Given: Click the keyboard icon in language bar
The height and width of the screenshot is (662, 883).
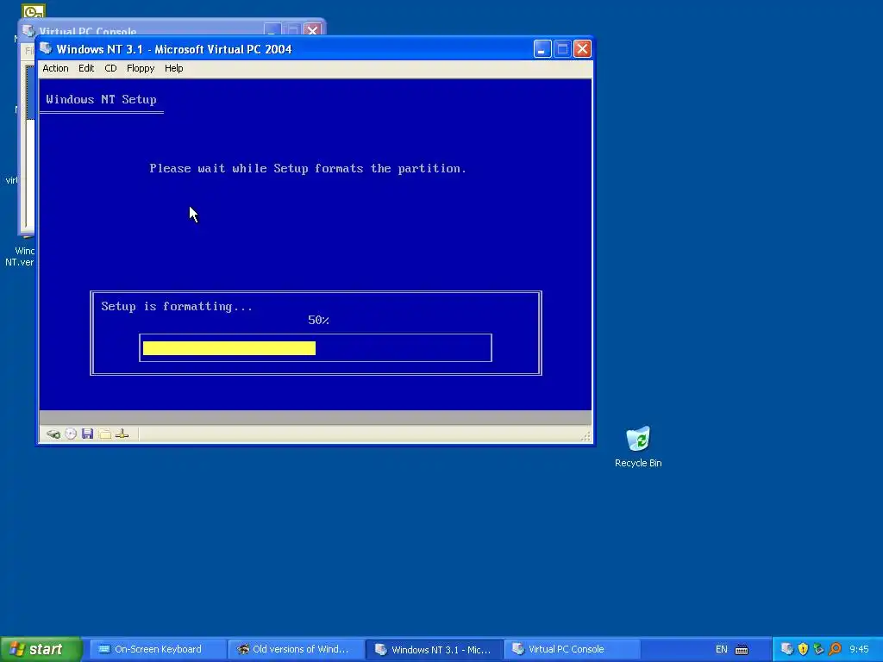Looking at the screenshot, I should click(x=742, y=650).
